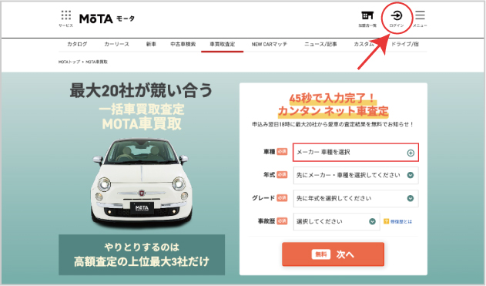Click the white Fiat car image

(x=142, y=183)
